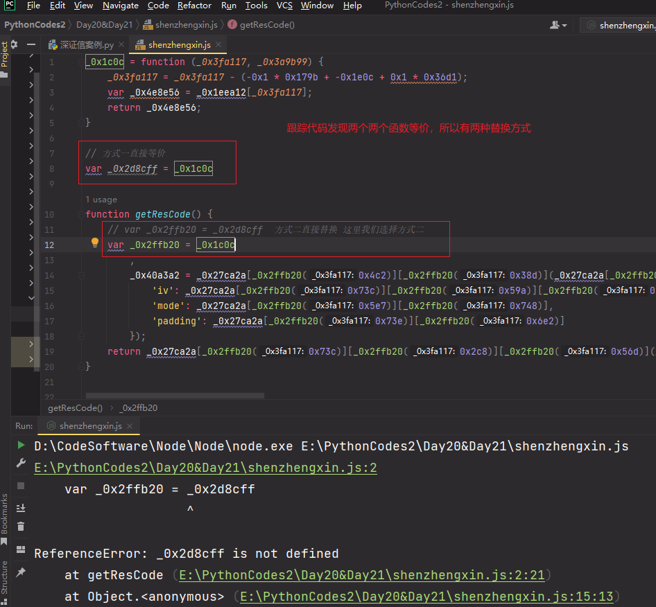Toggle the Bookmarks tool window stripe button

(4, 519)
